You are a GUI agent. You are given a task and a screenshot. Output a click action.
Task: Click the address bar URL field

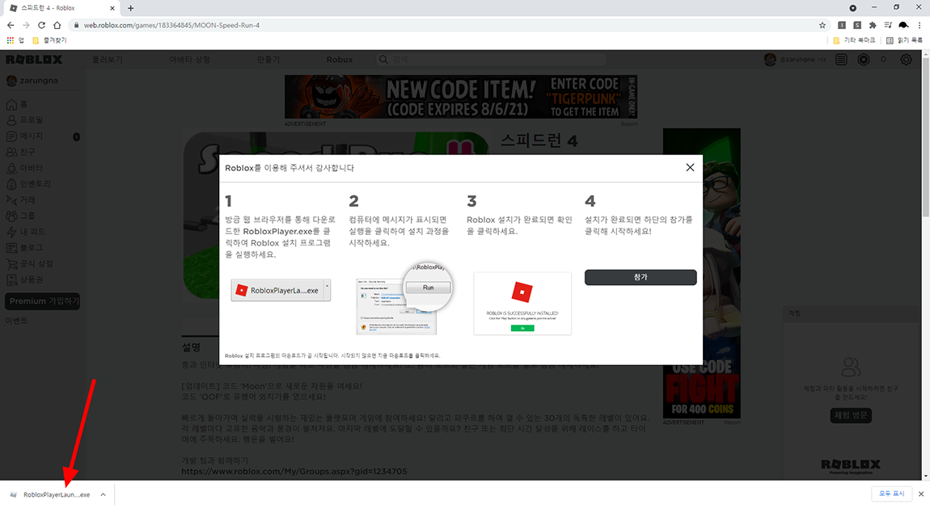445,25
